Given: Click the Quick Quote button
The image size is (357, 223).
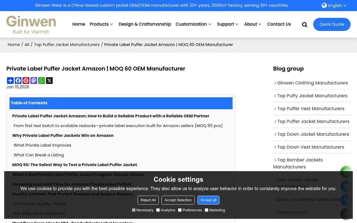Looking at the screenshot, I should pos(332,24).
